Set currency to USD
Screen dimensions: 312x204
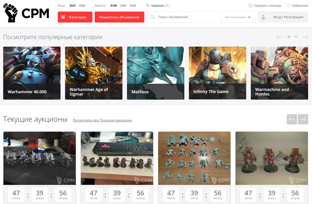(x=123, y=5)
